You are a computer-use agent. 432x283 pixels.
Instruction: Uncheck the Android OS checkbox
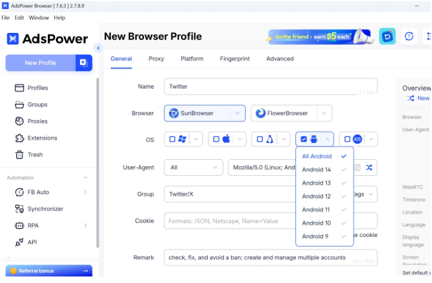click(304, 139)
